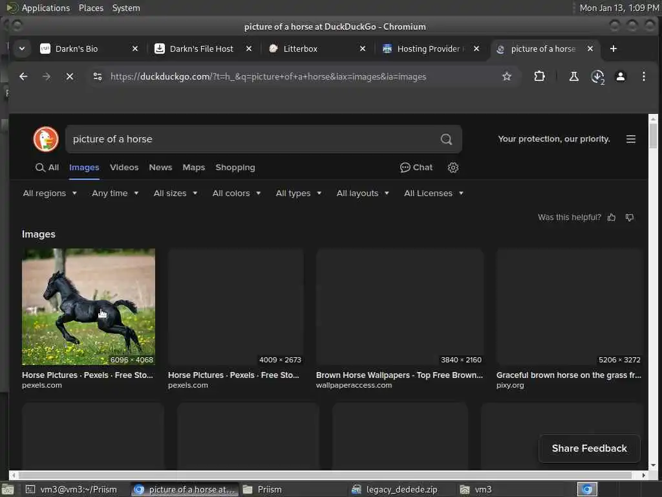Image resolution: width=662 pixels, height=497 pixels.
Task: Open the 4009 × 2673 image placeholder
Action: click(235, 307)
